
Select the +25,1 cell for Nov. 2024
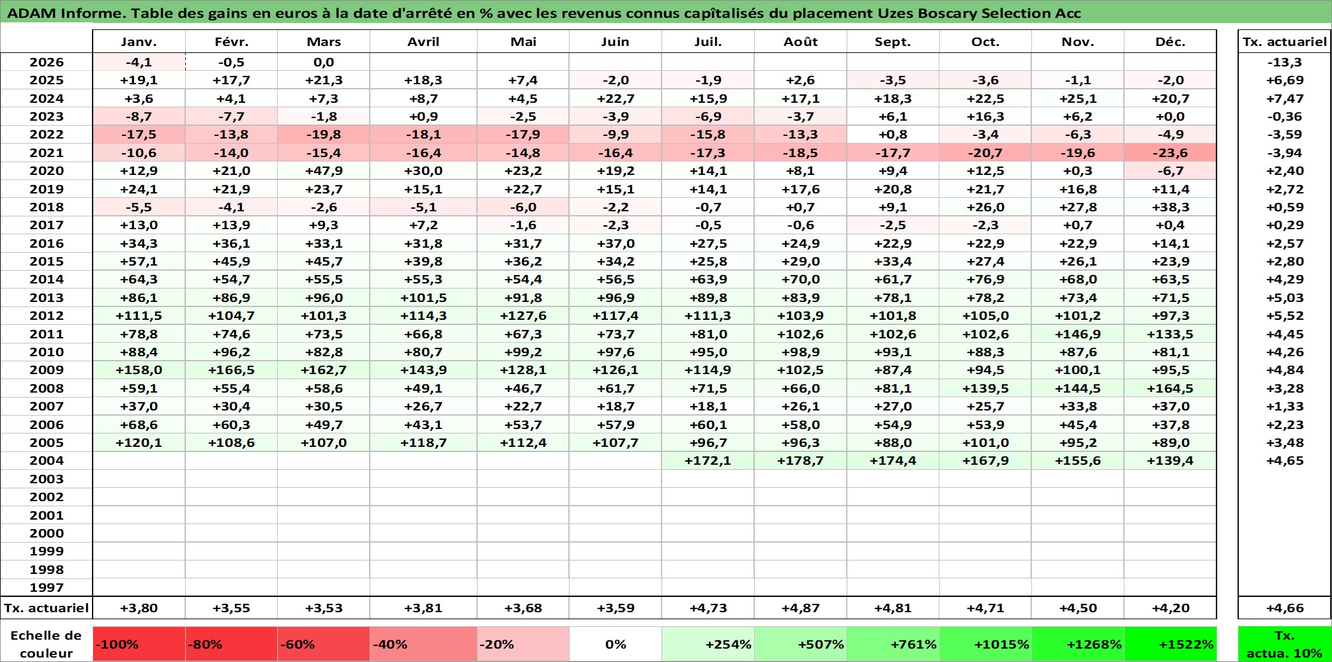(x=1078, y=98)
